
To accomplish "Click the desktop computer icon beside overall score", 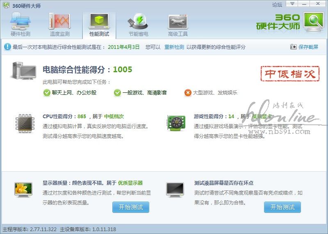I will pos(24,71).
